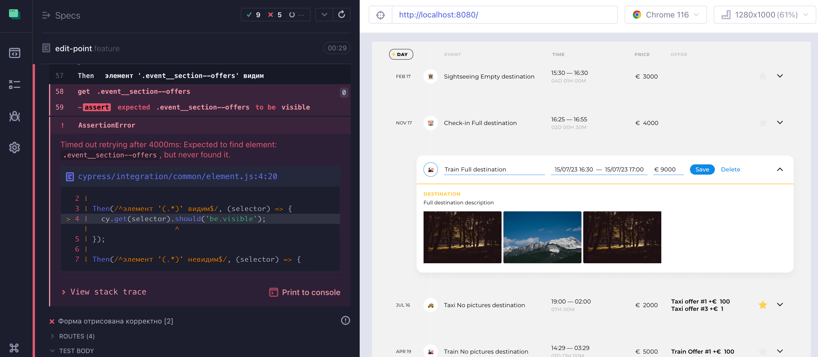
Task: Open the cypress/integration/common/element.js file link
Action: click(177, 176)
